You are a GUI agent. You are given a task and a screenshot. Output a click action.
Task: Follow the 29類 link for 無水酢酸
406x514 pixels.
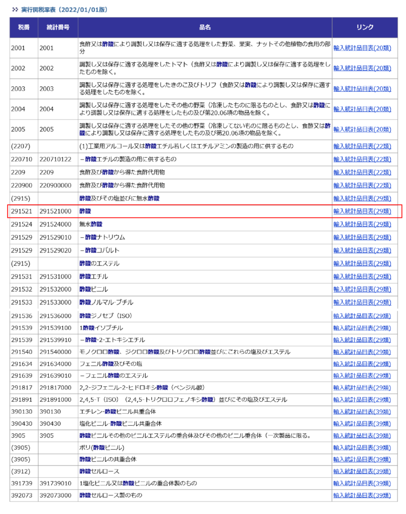pos(362,224)
